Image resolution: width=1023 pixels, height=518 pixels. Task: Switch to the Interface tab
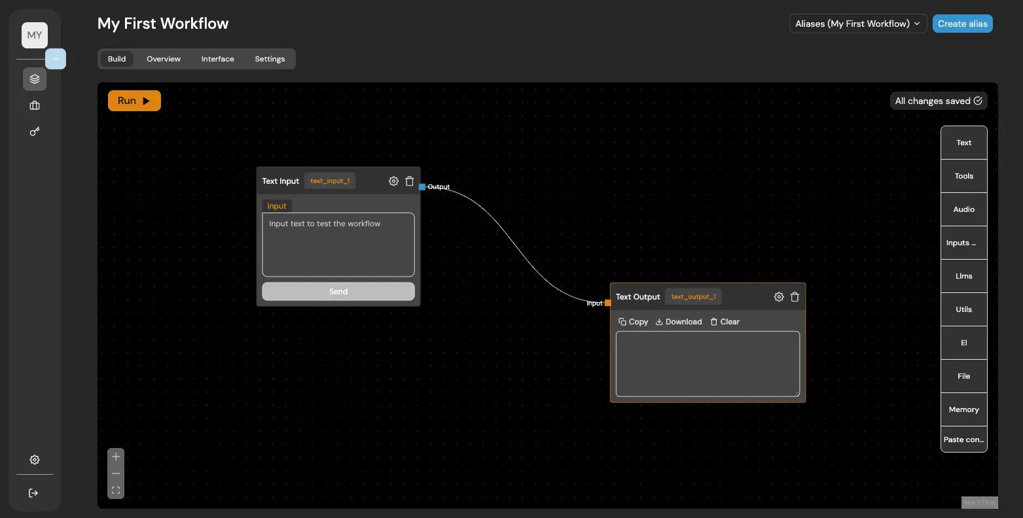tap(218, 59)
